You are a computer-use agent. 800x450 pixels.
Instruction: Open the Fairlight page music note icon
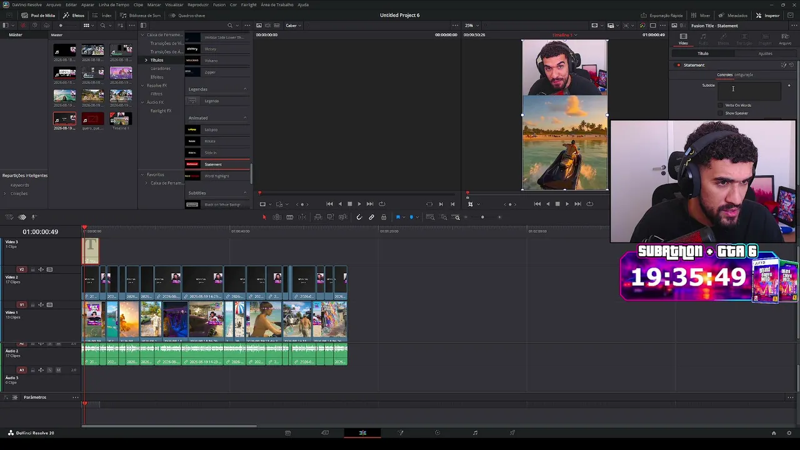pos(475,432)
